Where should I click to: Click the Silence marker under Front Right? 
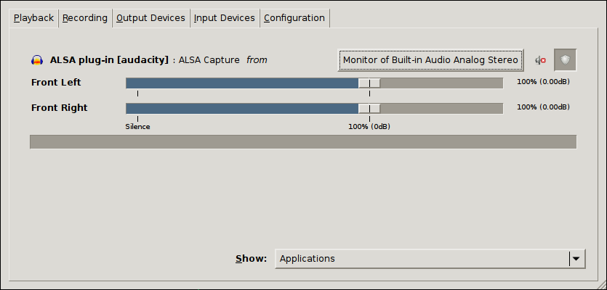(137, 126)
